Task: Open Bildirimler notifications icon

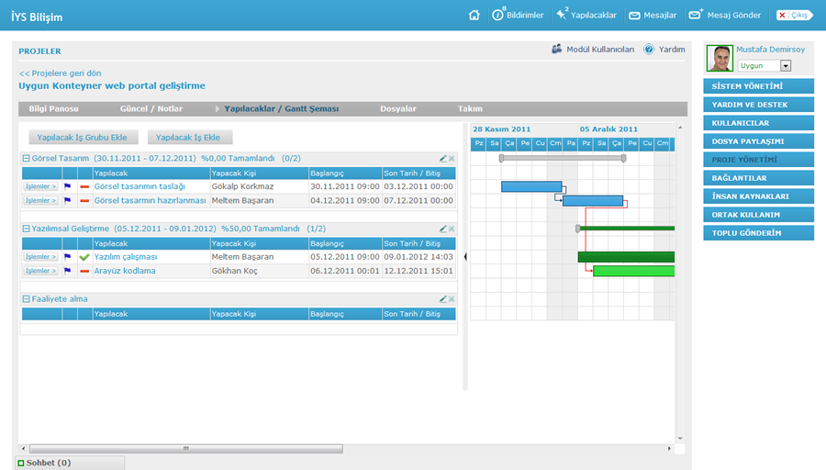Action: (x=498, y=15)
